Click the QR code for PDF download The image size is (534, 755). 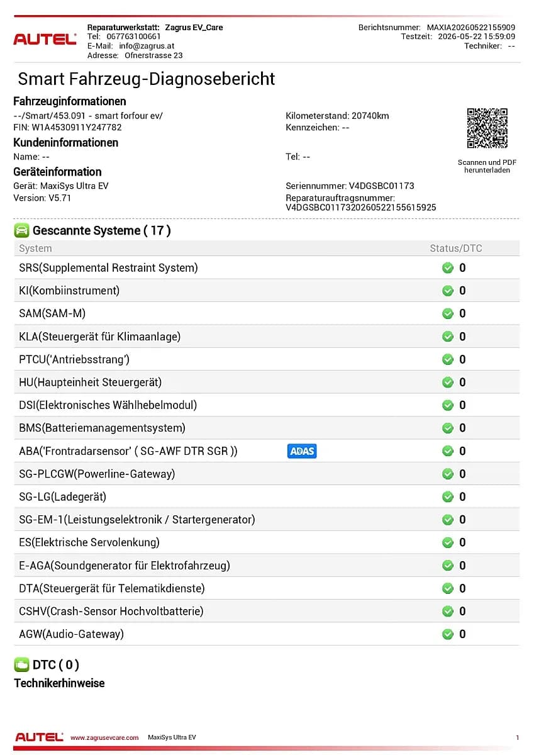[487, 128]
